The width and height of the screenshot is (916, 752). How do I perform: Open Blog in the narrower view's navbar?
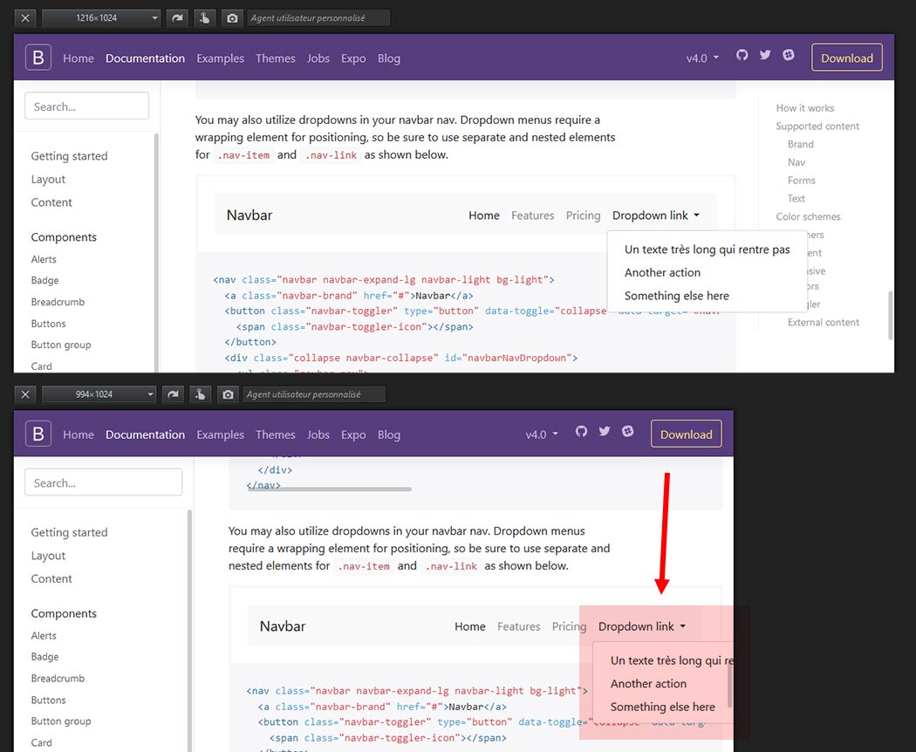click(388, 434)
